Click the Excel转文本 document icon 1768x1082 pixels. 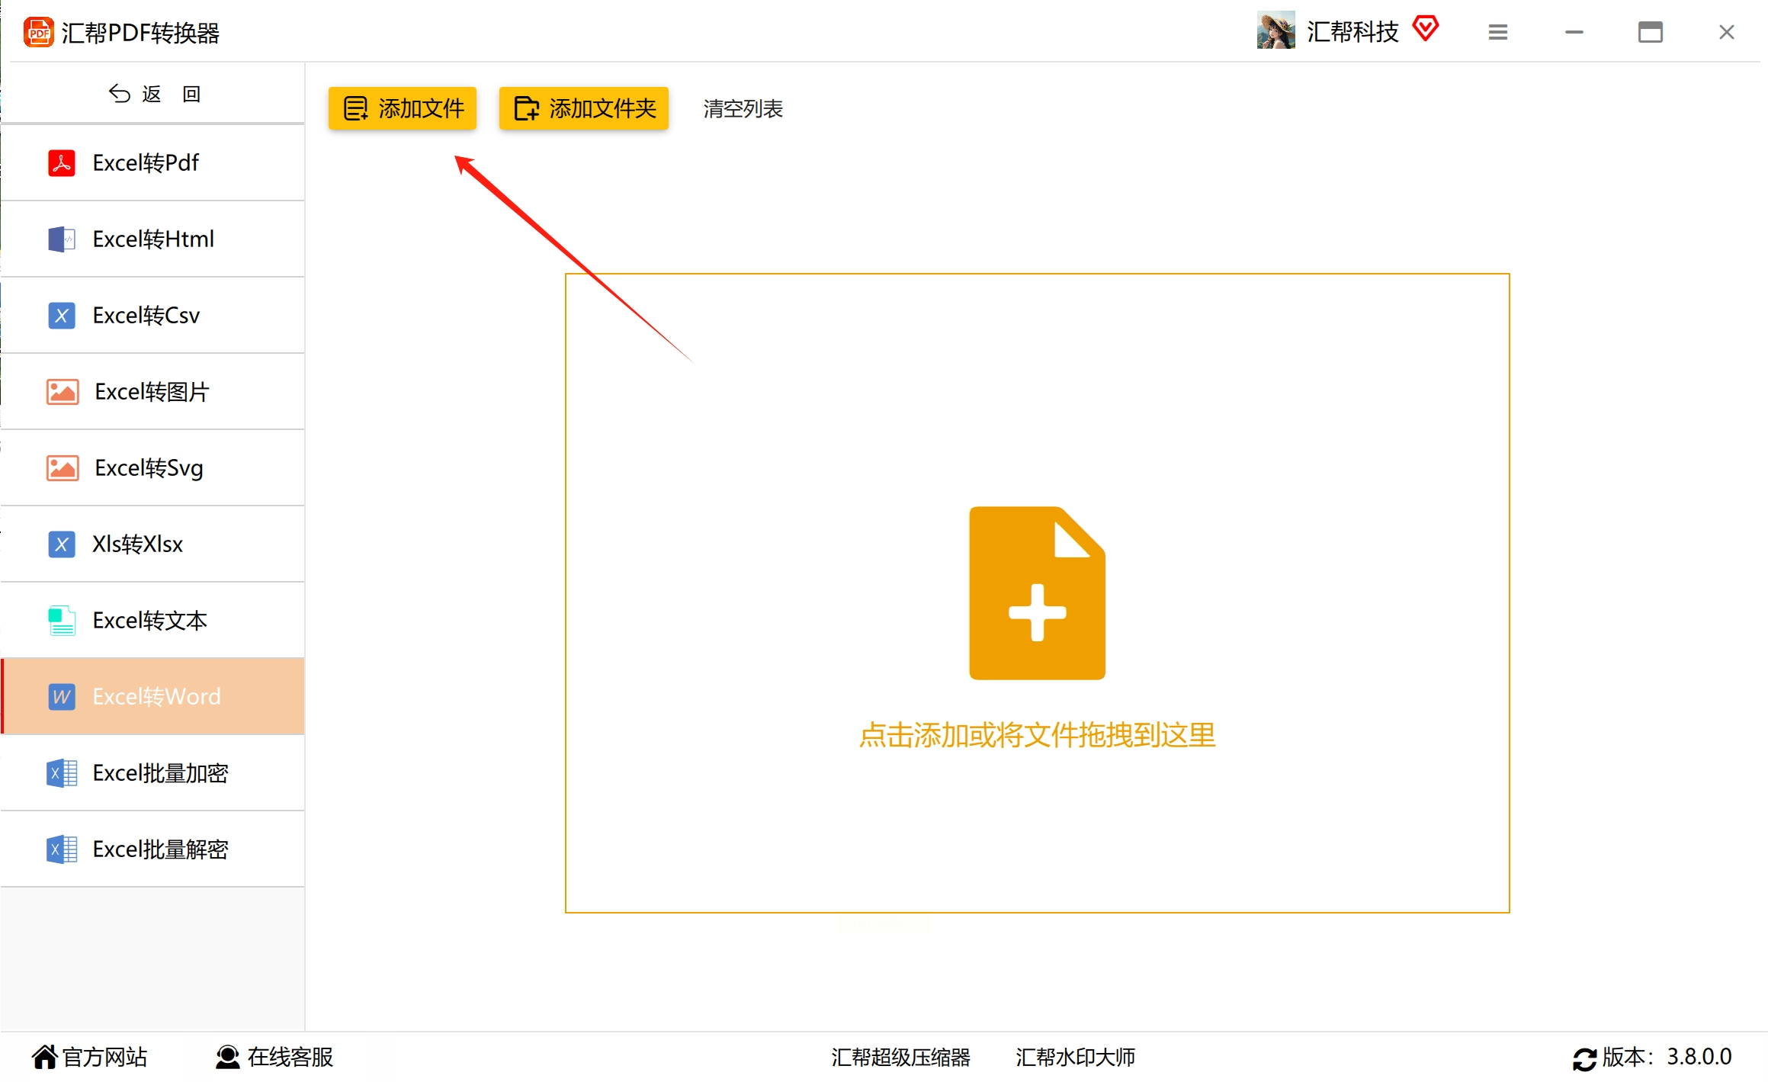tap(62, 621)
